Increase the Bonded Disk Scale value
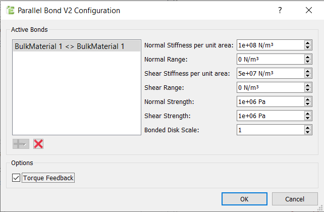 tap(307, 128)
